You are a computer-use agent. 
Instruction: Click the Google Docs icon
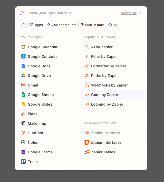tap(23, 66)
